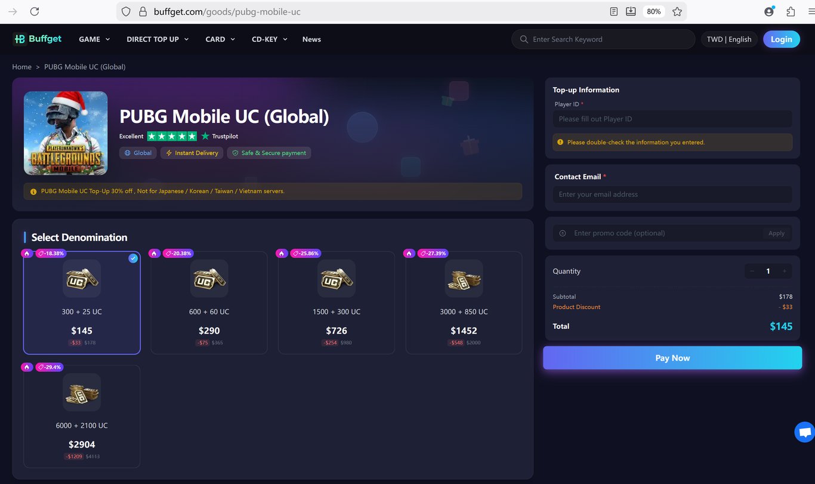Click the 30% off top-up notice text
The image size is (815, 484).
pyautogui.click(x=163, y=191)
